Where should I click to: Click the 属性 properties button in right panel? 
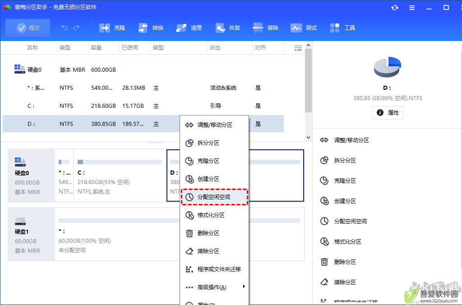pyautogui.click(x=388, y=112)
